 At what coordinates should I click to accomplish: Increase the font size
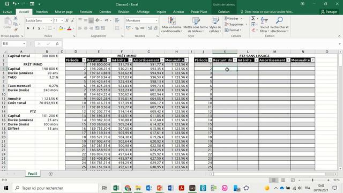pos(67,20)
